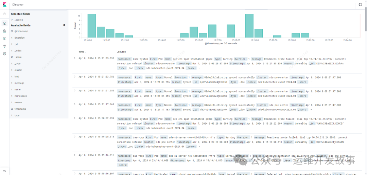The height and width of the screenshot is (175, 367).
Task: Click the clock icon next to @timestamp field
Action: tap(12, 31)
